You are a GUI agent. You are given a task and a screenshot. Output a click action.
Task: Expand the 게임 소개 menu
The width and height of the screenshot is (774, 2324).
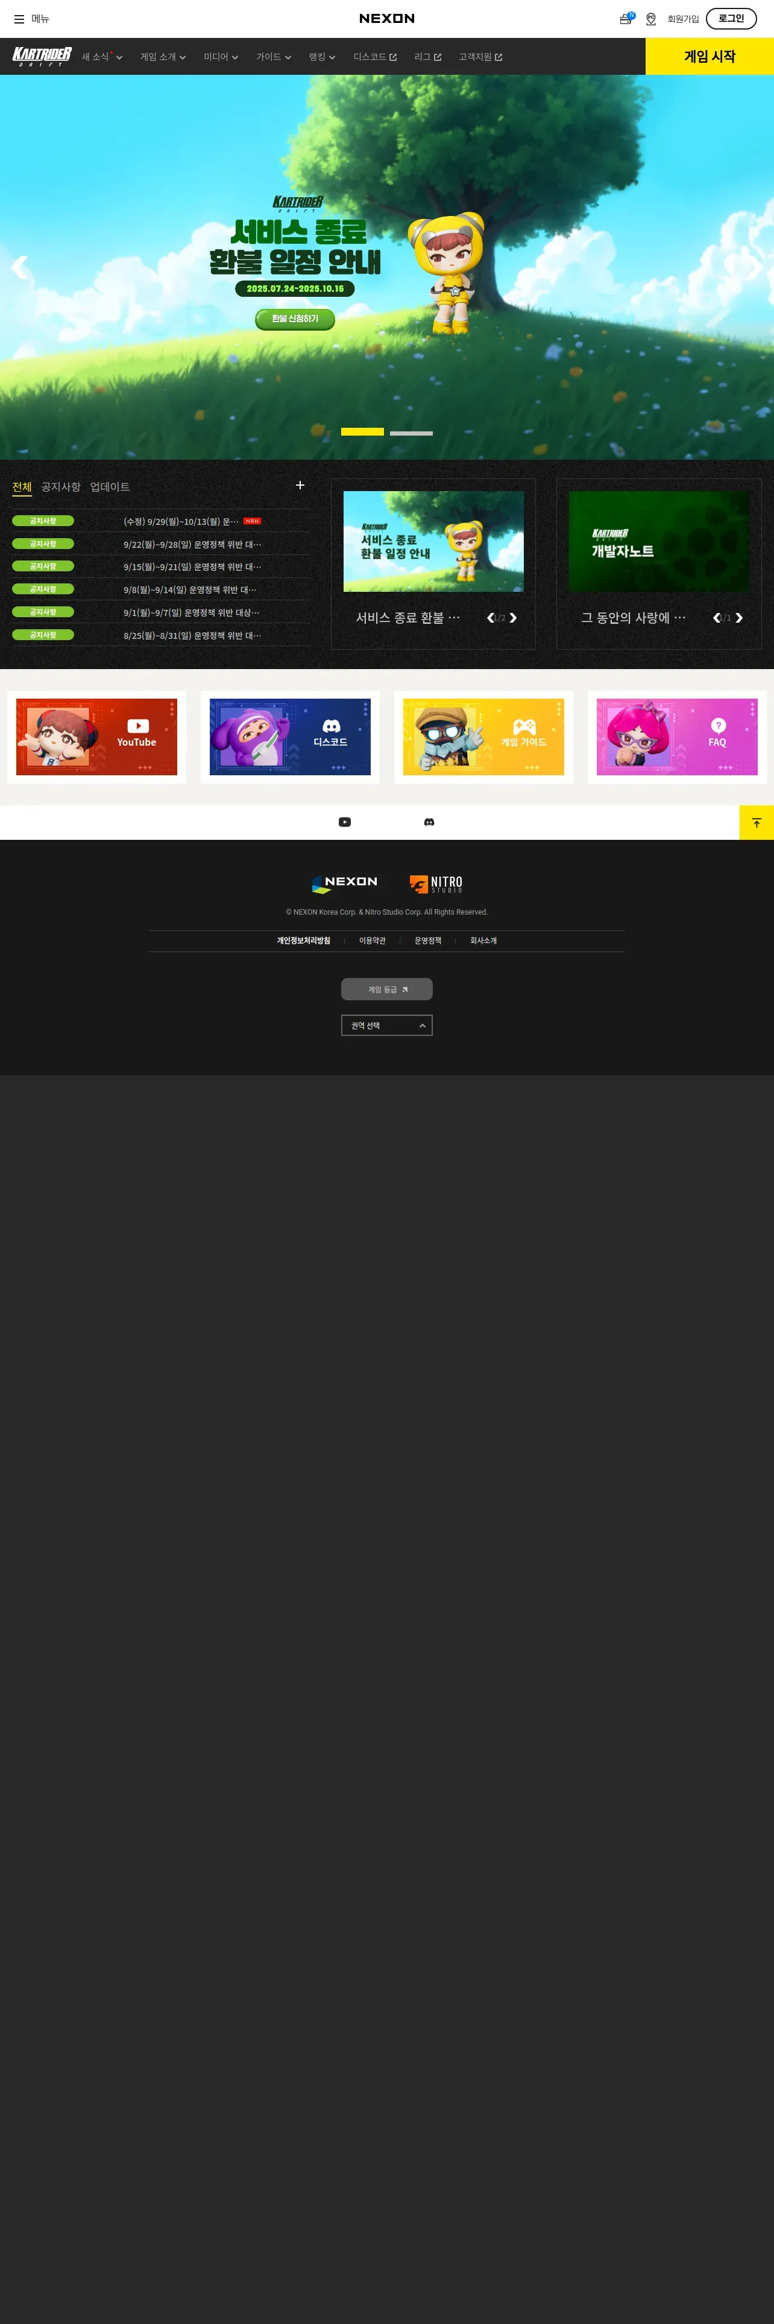pos(163,57)
